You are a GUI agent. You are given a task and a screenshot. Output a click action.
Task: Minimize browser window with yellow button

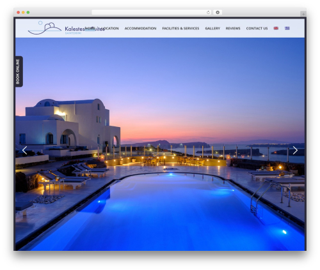[x=23, y=12]
